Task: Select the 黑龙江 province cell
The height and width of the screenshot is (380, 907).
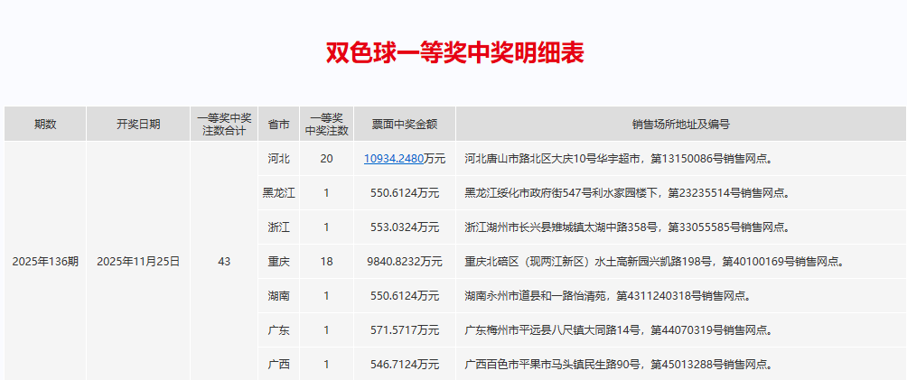Action: click(x=278, y=193)
